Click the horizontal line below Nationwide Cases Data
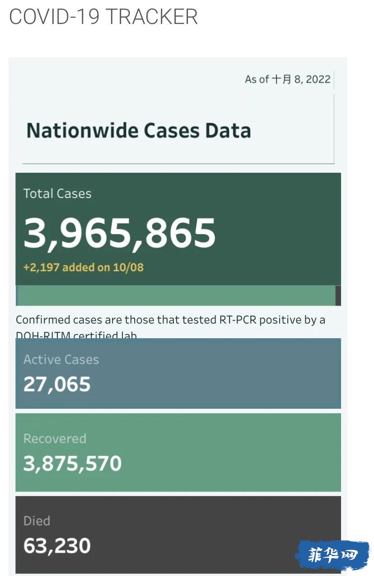 click(x=178, y=164)
